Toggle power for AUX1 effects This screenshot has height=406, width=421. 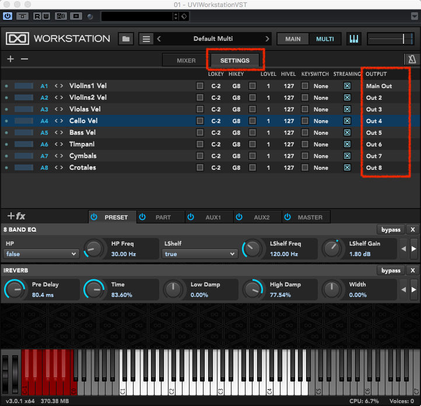point(191,217)
